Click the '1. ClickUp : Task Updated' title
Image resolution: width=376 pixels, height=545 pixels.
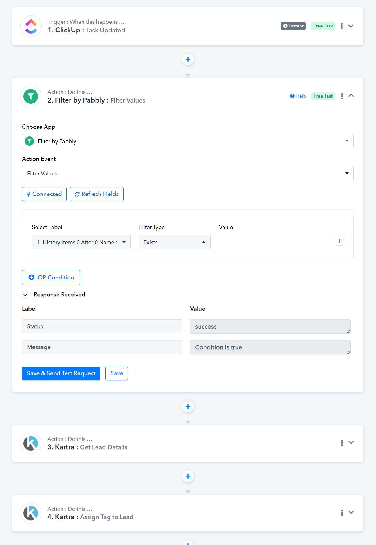86,30
